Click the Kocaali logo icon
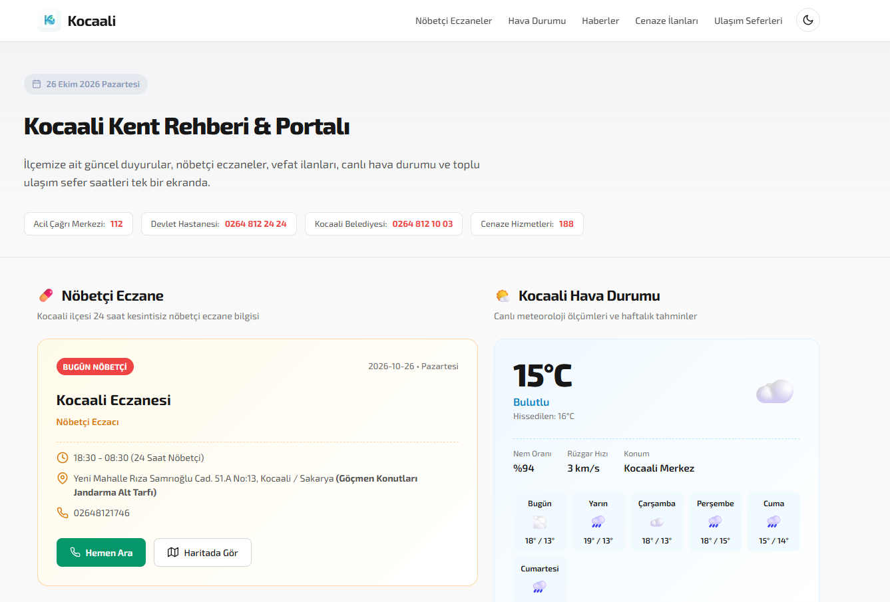890x602 pixels. tap(49, 21)
